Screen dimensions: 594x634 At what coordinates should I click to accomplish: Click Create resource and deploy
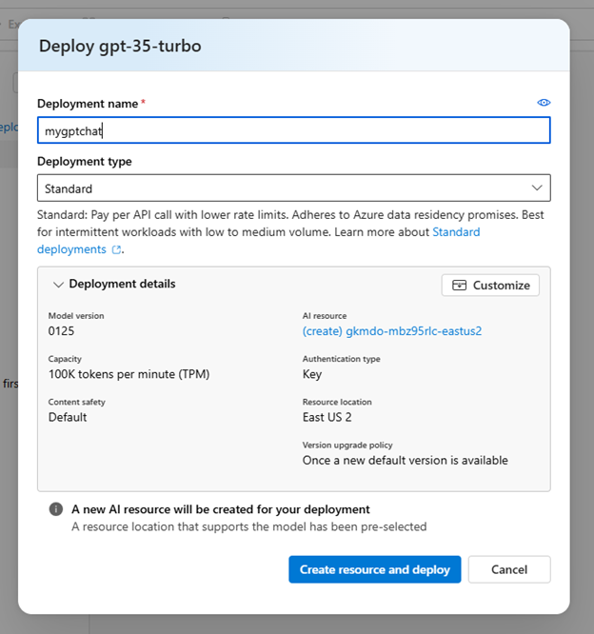[375, 569]
